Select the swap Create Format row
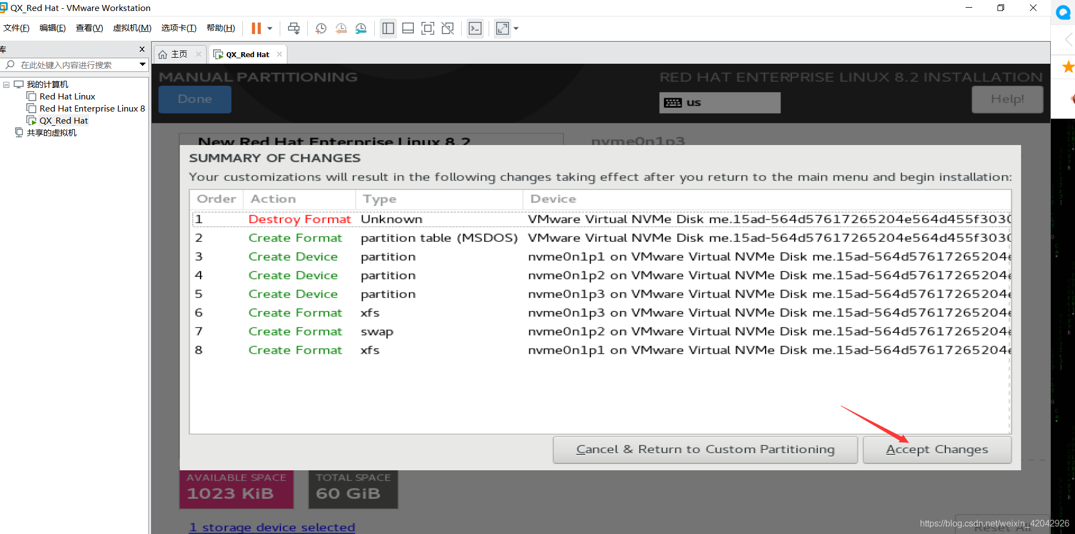 [x=601, y=331]
